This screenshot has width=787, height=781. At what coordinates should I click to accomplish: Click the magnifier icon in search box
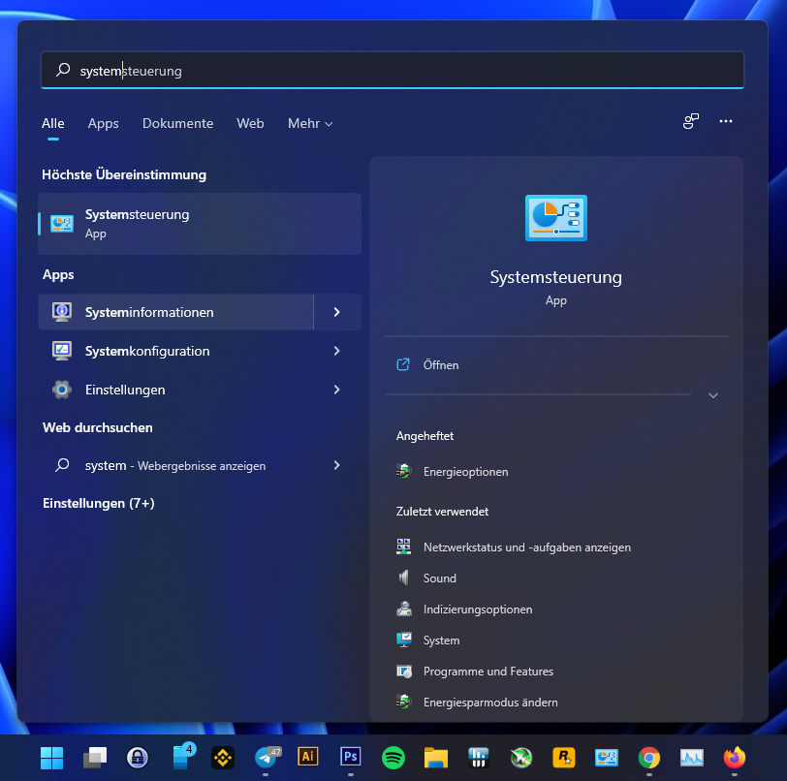tap(63, 70)
